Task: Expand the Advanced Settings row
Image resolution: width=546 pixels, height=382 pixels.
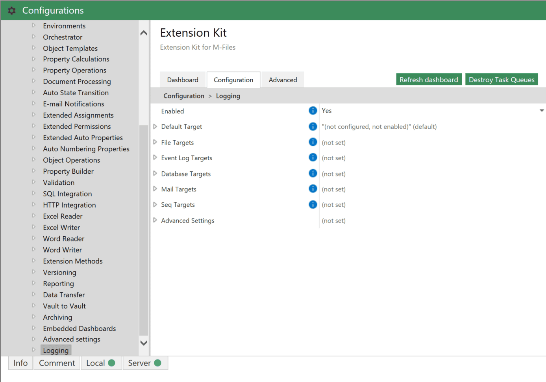Action: point(155,220)
